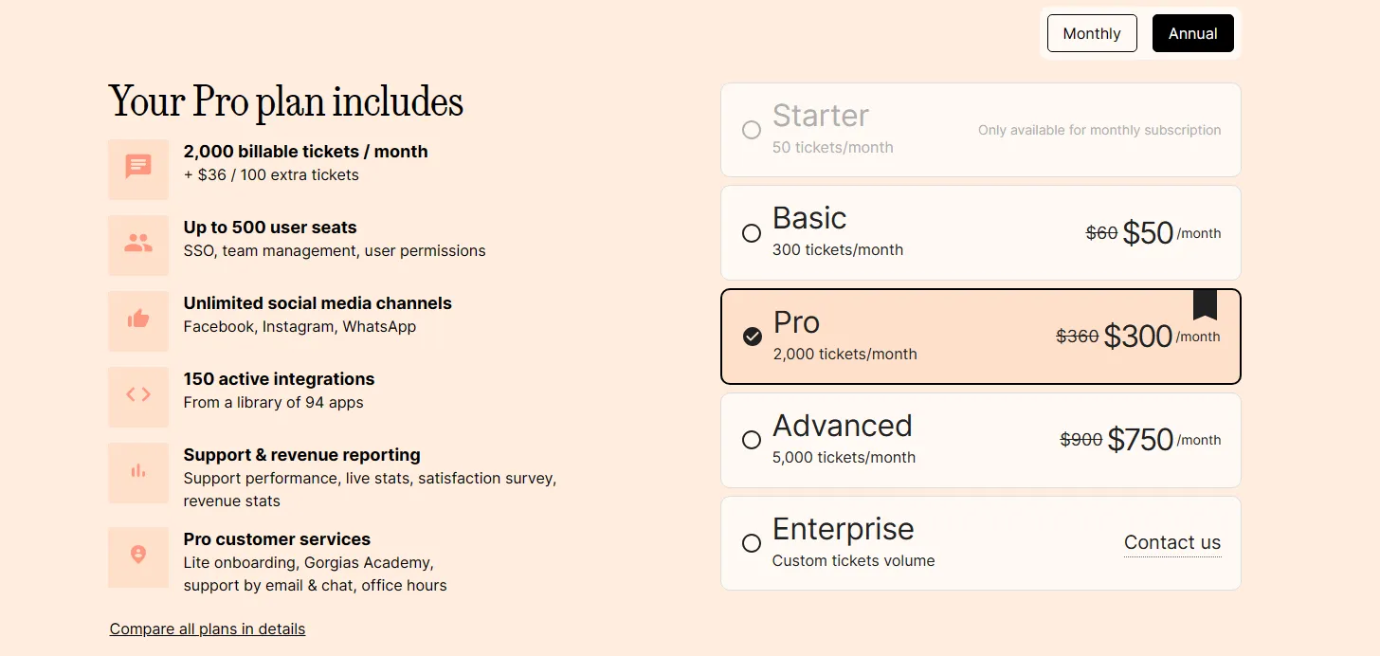Select the Basic plan radio button
Screen dimensions: 1380x656
tap(752, 233)
